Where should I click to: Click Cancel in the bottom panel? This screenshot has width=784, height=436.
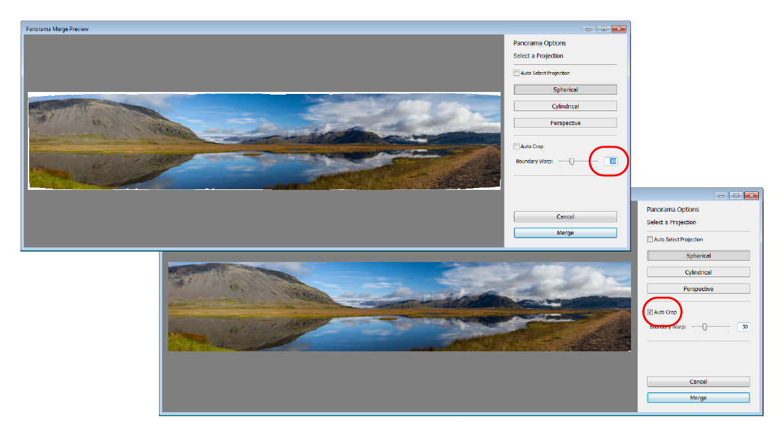[x=698, y=381]
